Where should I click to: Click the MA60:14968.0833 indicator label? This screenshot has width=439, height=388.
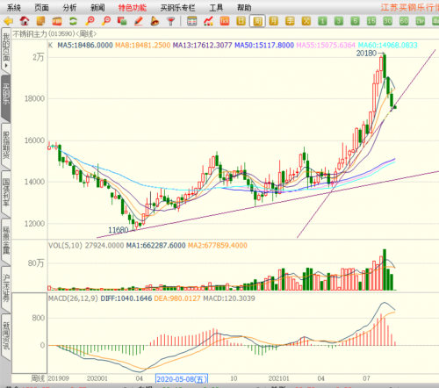pyautogui.click(x=388, y=45)
